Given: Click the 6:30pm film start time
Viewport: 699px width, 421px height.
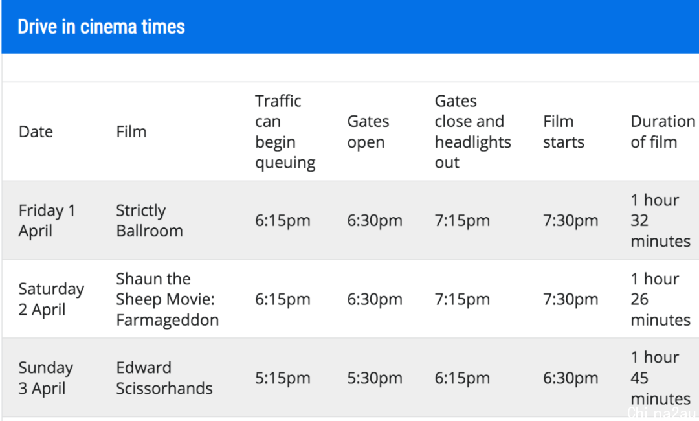Looking at the screenshot, I should (571, 378).
